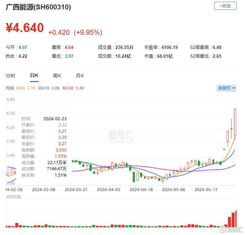This screenshot has width=245, height=235.
Task: Click the price change +0.420 (+9.95%)
Action: 75,32
